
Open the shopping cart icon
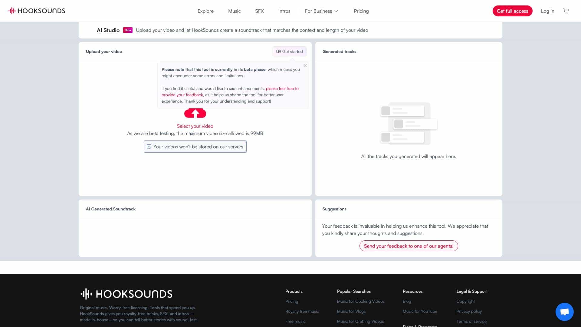(566, 11)
